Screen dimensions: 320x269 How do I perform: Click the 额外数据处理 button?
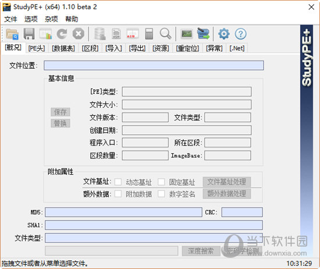tap(227, 194)
